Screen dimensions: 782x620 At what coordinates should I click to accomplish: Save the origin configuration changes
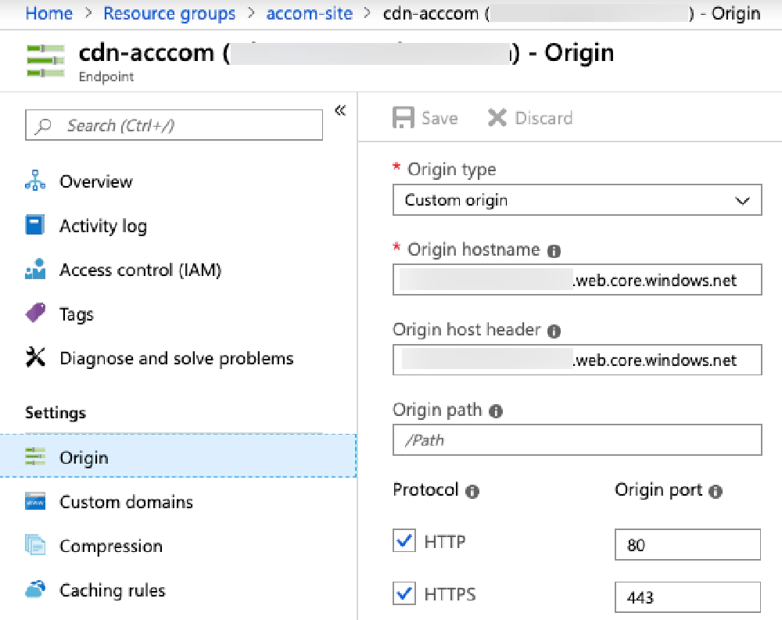click(x=425, y=117)
